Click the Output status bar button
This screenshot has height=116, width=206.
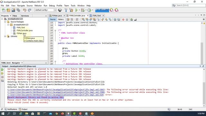tap(23, 109)
